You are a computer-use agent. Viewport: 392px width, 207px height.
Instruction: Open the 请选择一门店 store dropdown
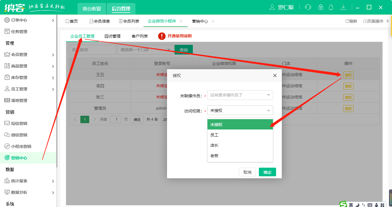pos(145,49)
